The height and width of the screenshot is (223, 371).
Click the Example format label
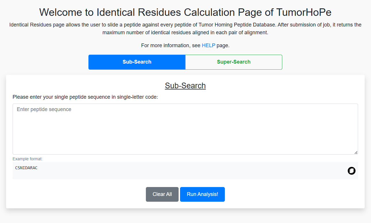(27, 159)
